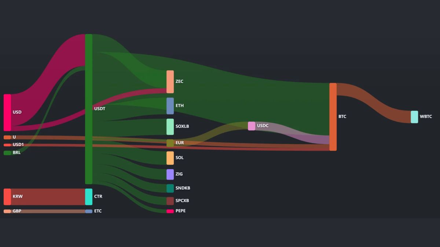Click the "CTR" text label
The width and height of the screenshot is (440, 247).
tap(98, 197)
